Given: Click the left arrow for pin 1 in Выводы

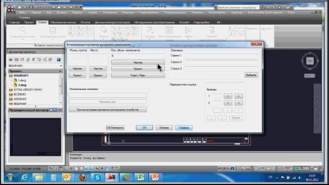Looking at the screenshot, I should tap(228, 96).
